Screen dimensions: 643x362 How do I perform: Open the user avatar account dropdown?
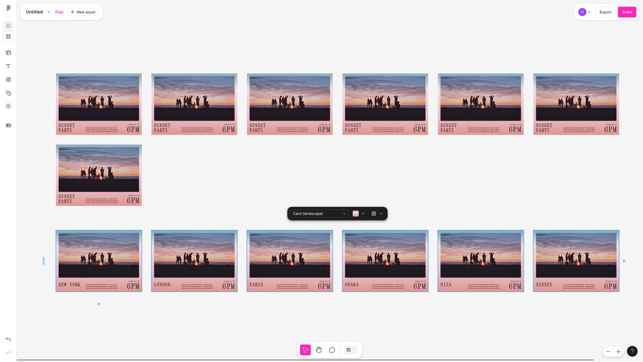584,12
